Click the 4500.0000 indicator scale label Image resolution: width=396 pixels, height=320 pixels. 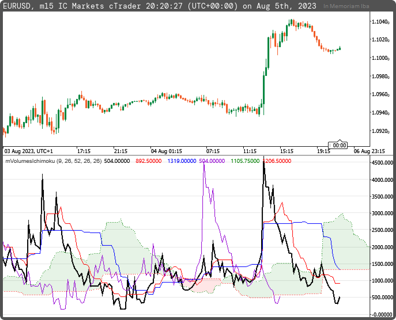click(x=382, y=163)
